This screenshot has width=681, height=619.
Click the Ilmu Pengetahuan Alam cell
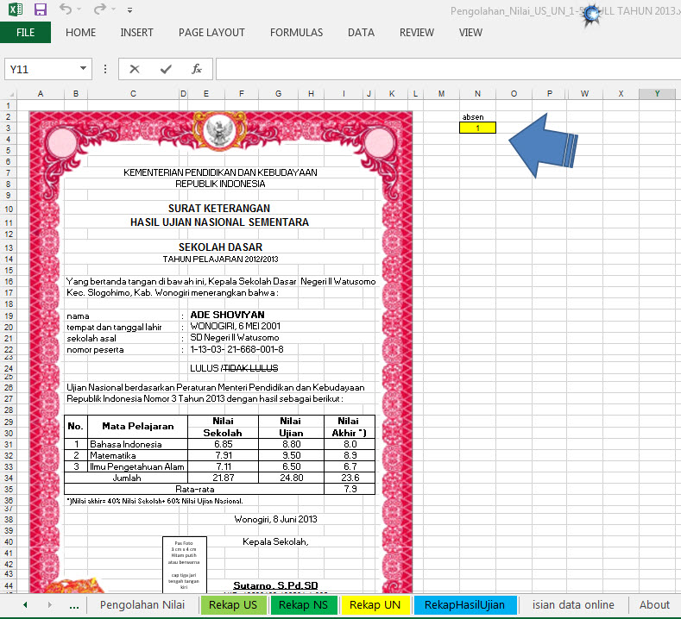(x=138, y=466)
